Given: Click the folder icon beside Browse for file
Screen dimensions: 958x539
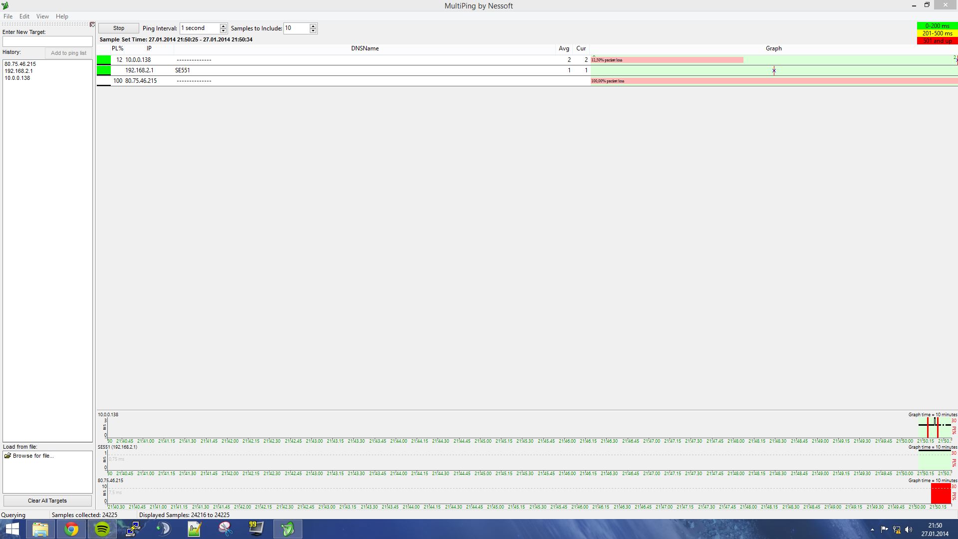Looking at the screenshot, I should [7, 456].
